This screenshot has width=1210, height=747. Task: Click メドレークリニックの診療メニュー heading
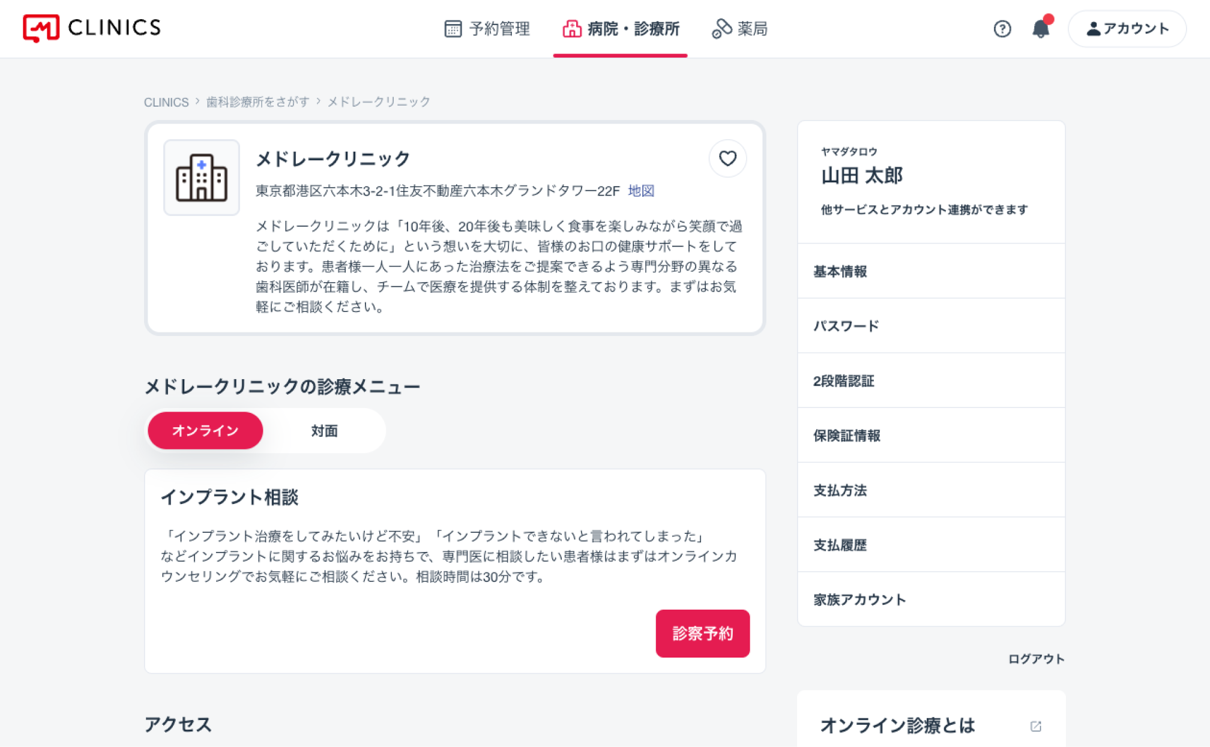[x=282, y=386]
